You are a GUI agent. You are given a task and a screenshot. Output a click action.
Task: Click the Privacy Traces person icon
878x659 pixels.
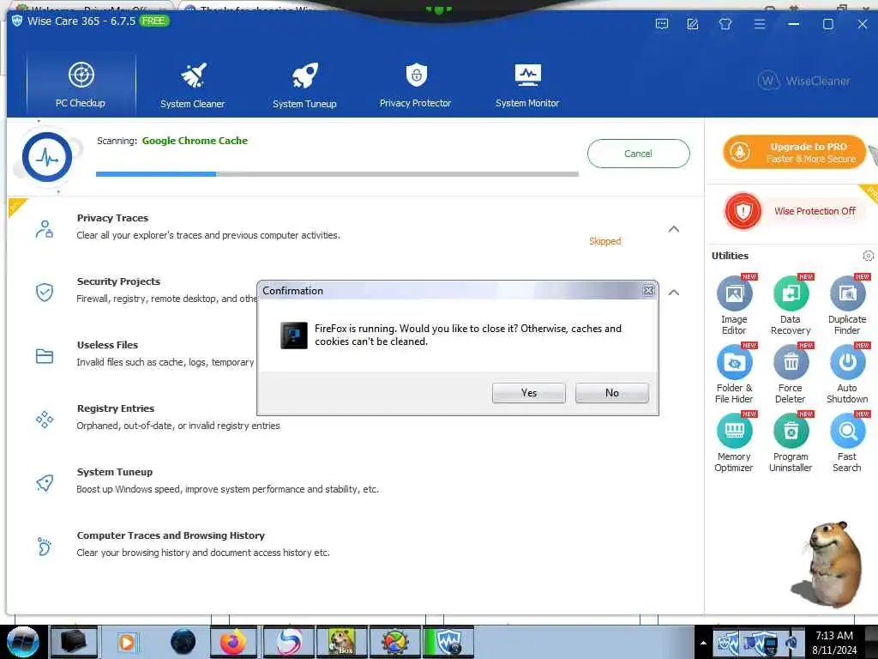click(45, 229)
